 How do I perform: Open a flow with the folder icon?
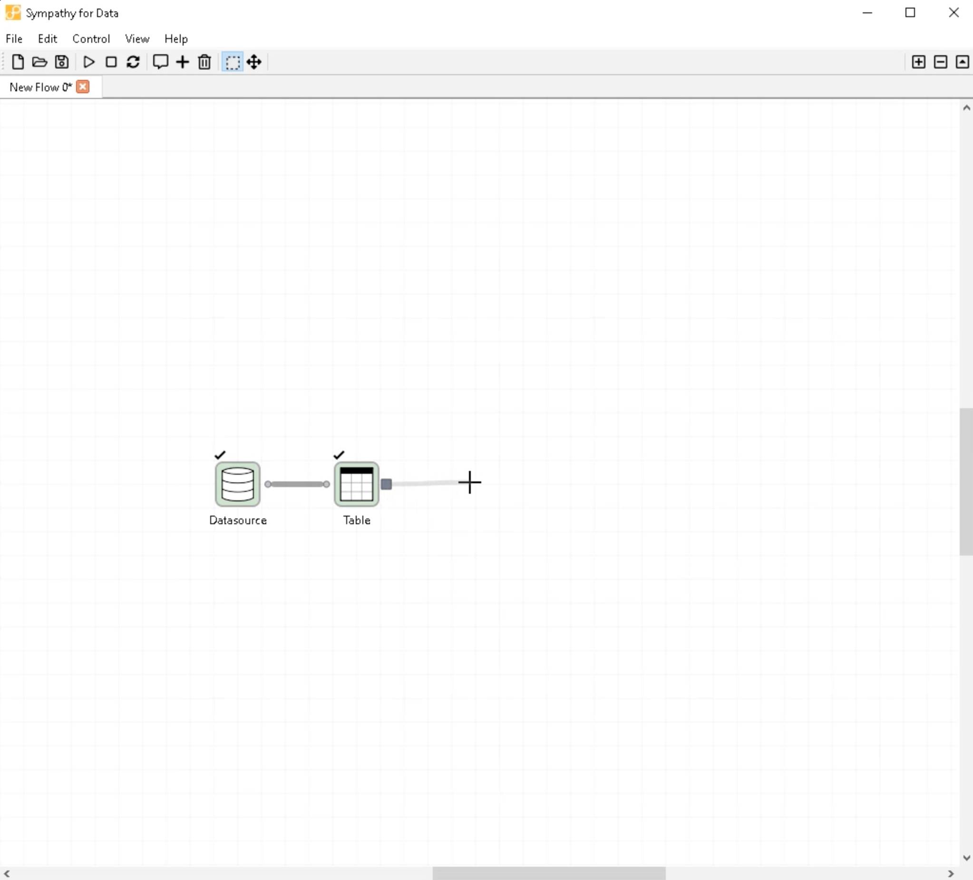click(39, 62)
